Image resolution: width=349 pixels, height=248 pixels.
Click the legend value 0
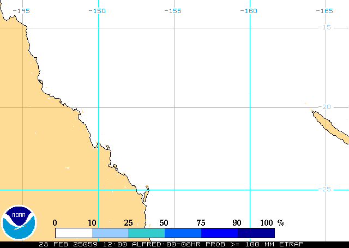55,222
